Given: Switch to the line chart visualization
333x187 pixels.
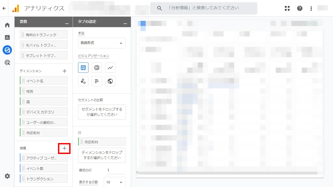Looking at the screenshot, I should pos(110,68).
